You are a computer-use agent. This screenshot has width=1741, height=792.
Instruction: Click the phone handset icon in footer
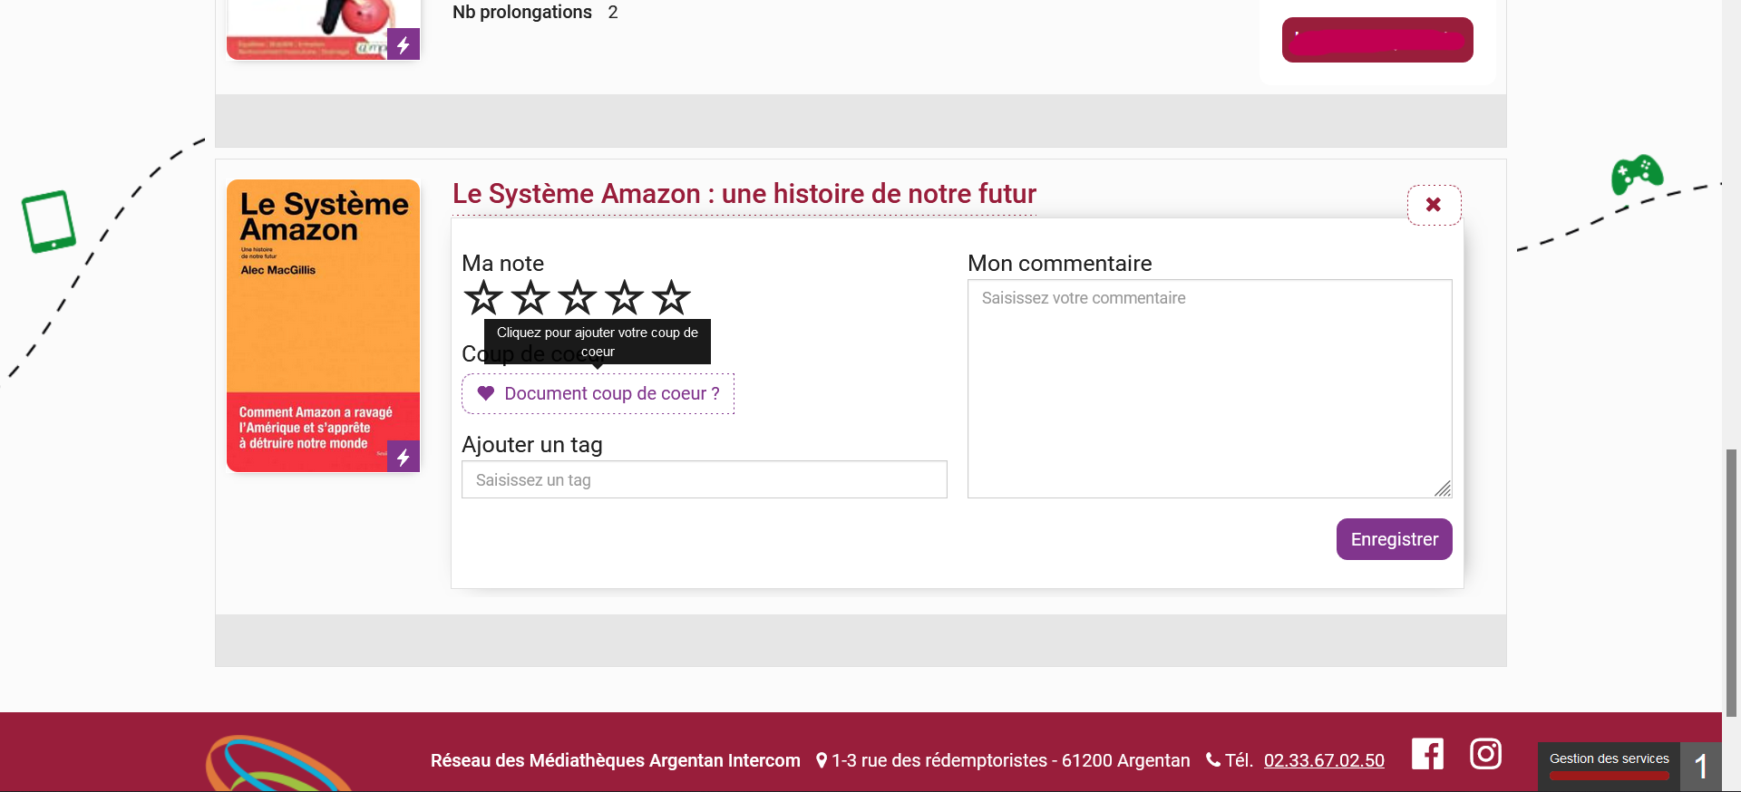pos(1213,759)
